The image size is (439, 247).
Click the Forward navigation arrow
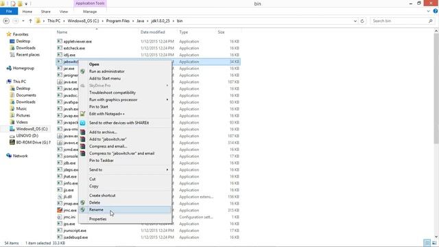point(16,21)
